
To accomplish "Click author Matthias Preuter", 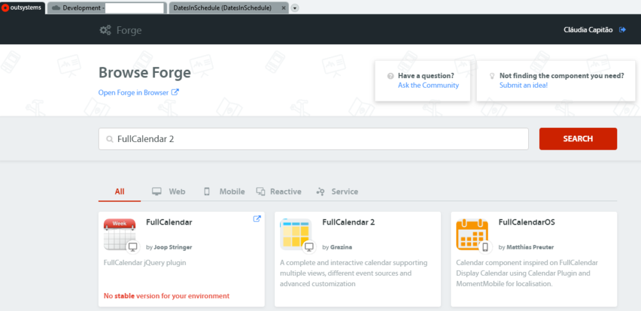I will click(x=530, y=248).
